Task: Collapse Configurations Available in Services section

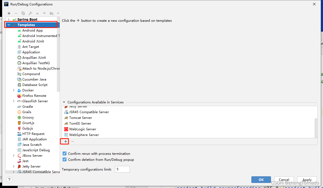Action: (x=64, y=102)
